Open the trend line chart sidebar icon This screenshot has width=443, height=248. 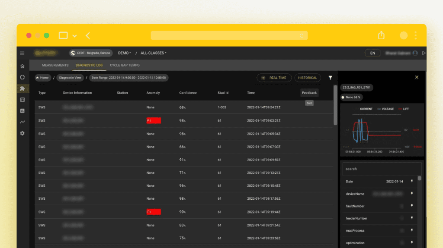tap(22, 122)
